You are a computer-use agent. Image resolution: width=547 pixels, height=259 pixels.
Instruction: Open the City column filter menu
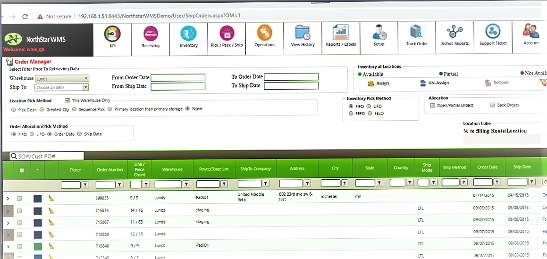click(x=345, y=183)
